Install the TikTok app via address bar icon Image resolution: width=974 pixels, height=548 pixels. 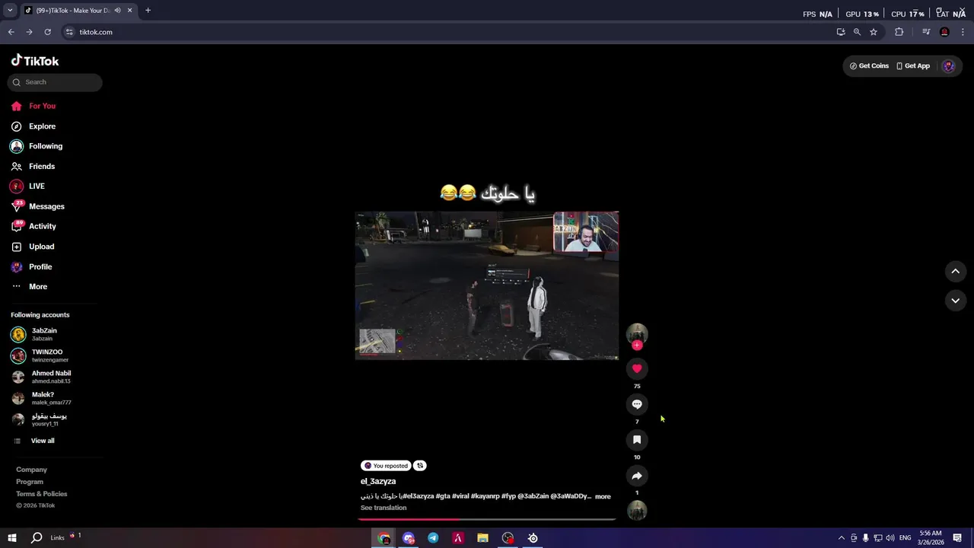(841, 32)
